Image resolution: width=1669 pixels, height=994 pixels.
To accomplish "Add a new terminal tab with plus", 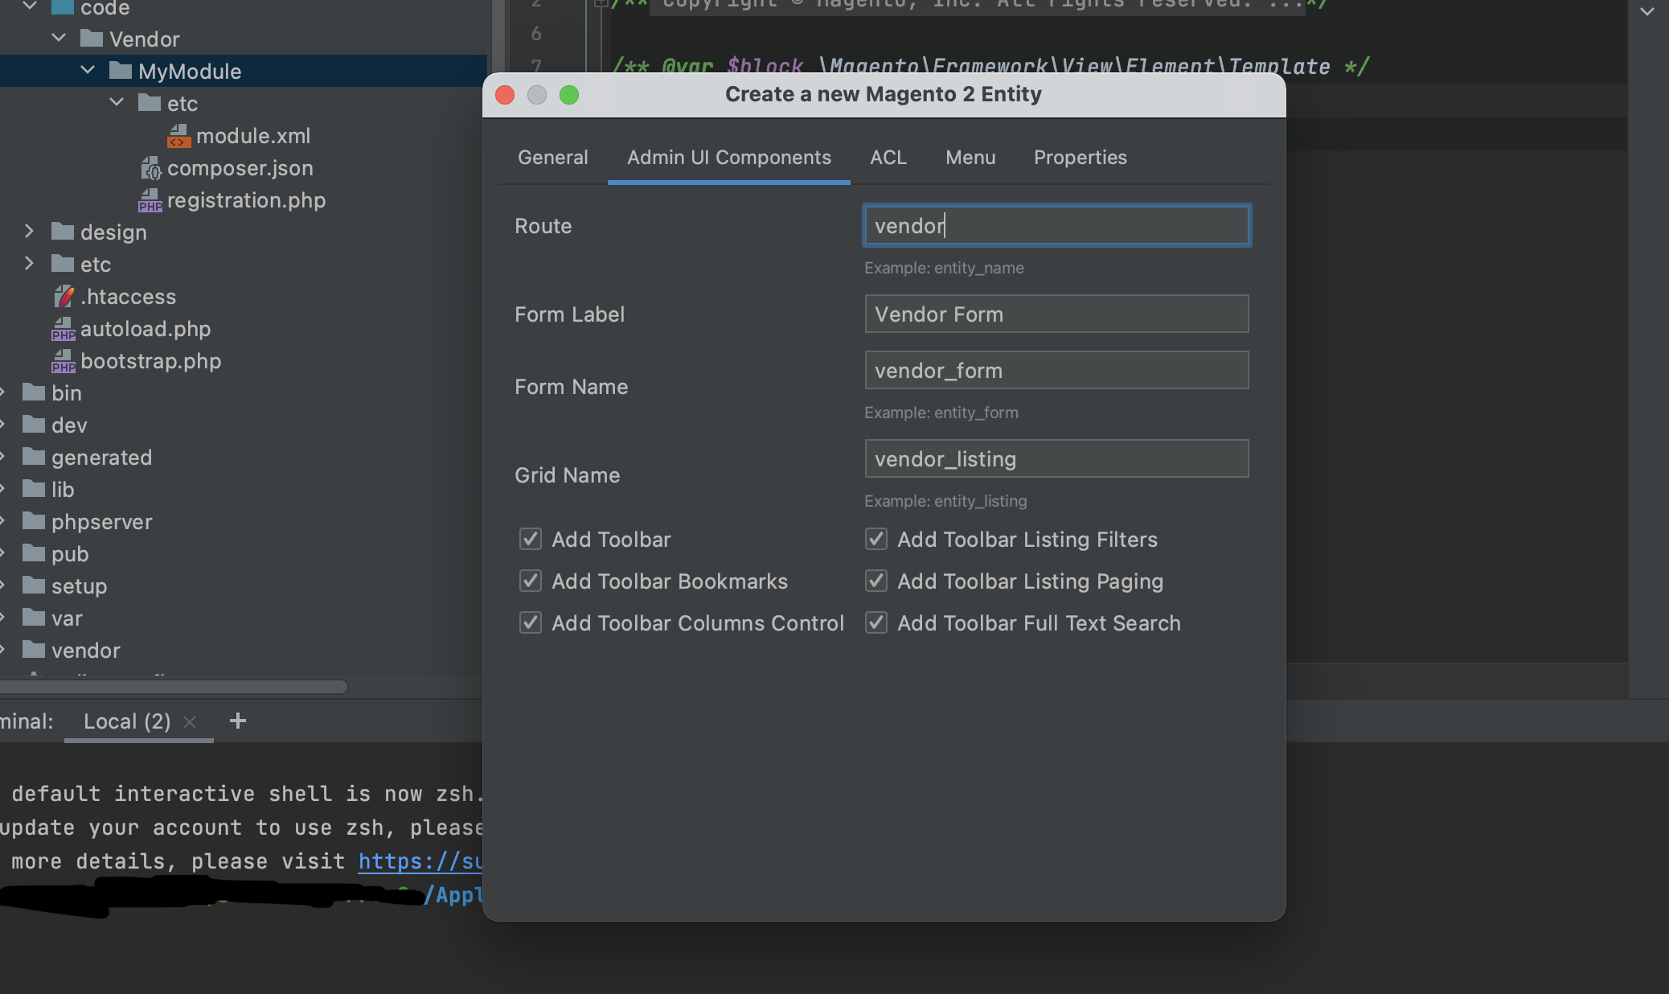I will [x=237, y=721].
